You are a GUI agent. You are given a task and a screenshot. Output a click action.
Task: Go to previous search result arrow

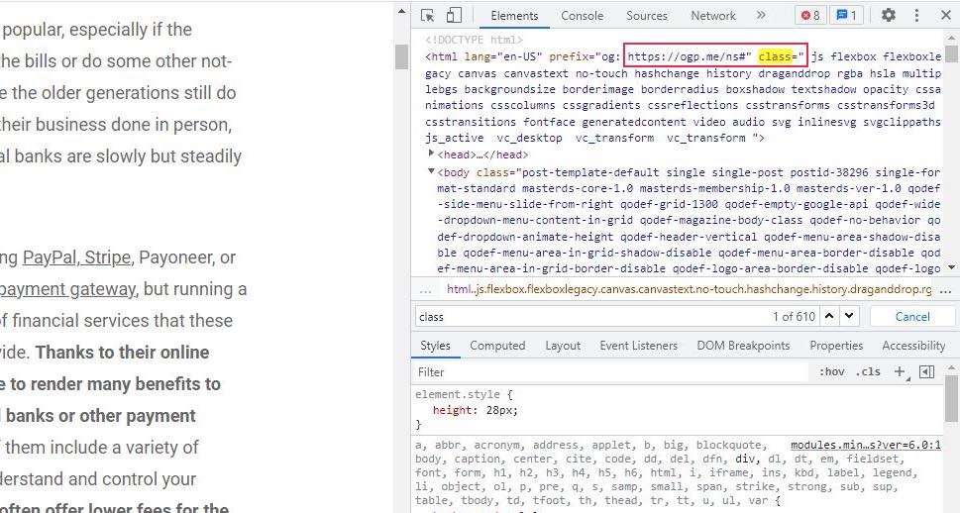click(829, 316)
